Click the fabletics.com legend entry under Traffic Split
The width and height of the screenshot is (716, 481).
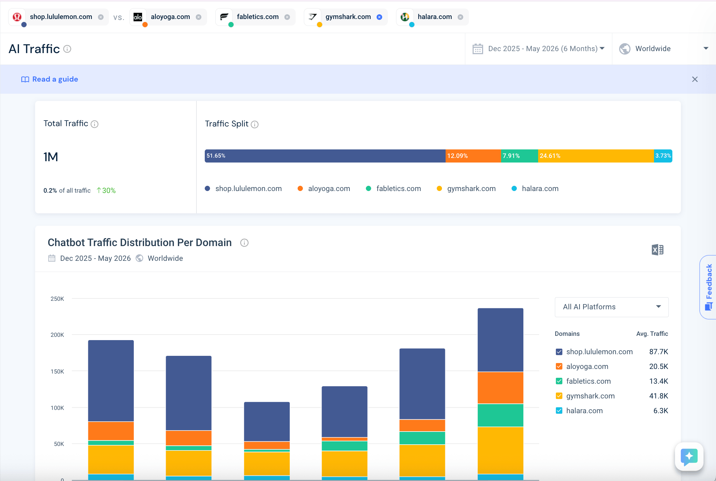393,188
